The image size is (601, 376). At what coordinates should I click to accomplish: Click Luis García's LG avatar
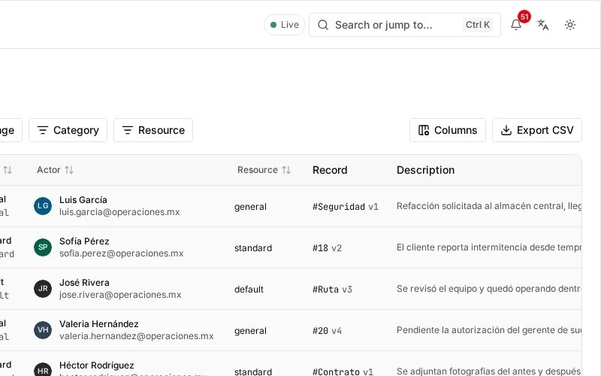click(x=43, y=206)
